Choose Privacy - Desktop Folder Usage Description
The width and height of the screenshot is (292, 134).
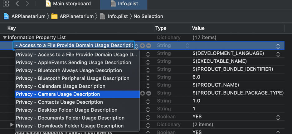[x=77, y=110]
